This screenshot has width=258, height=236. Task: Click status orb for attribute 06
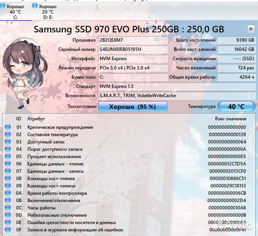point(7,163)
